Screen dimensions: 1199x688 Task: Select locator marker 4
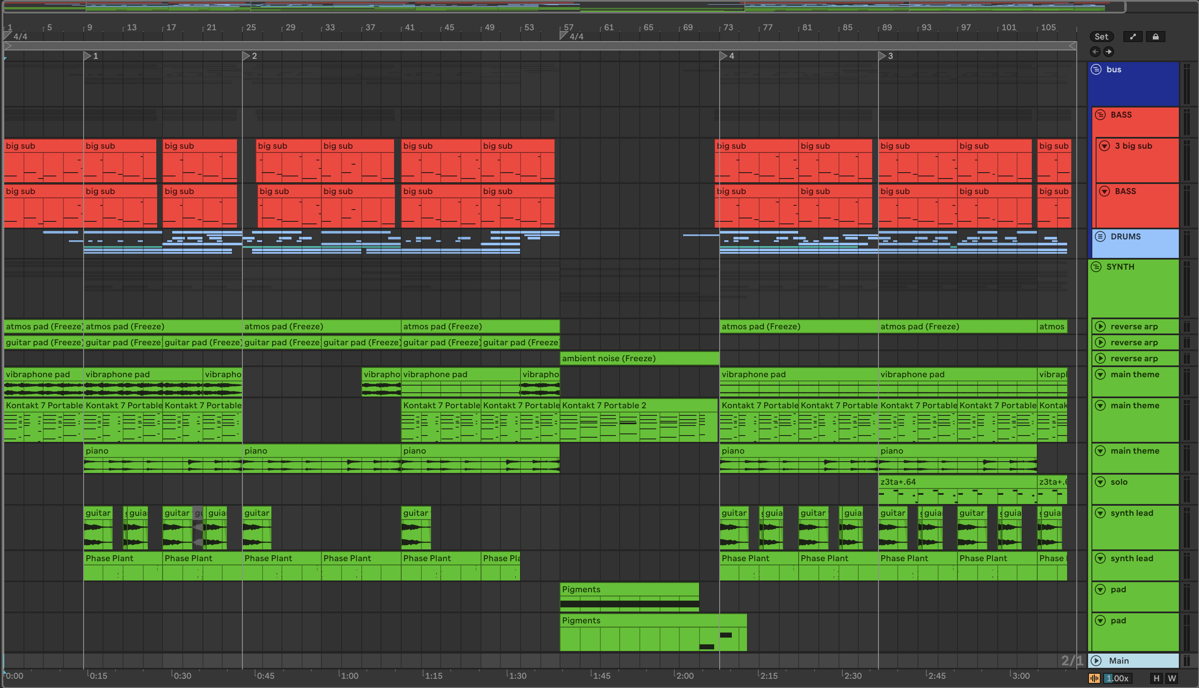tap(723, 56)
